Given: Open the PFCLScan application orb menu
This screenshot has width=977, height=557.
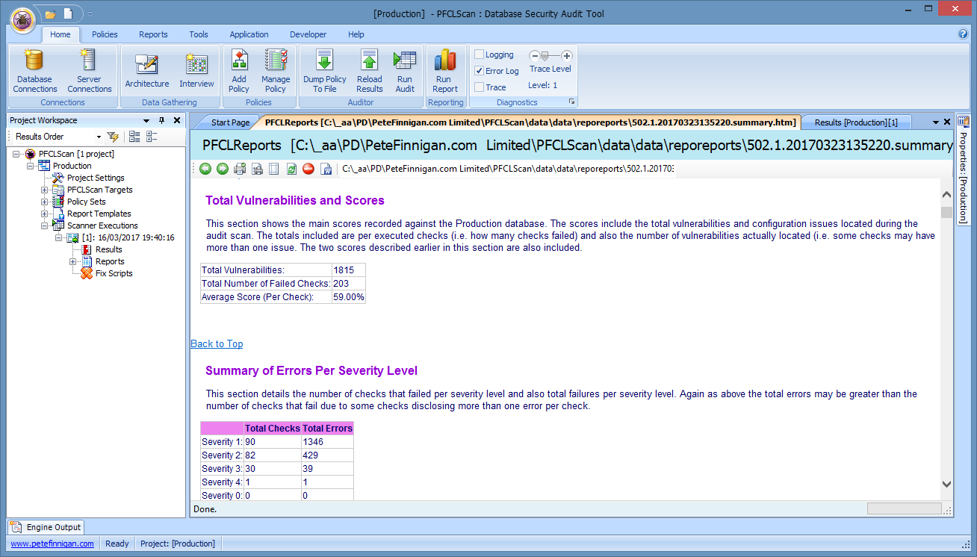Looking at the screenshot, I should (x=23, y=19).
